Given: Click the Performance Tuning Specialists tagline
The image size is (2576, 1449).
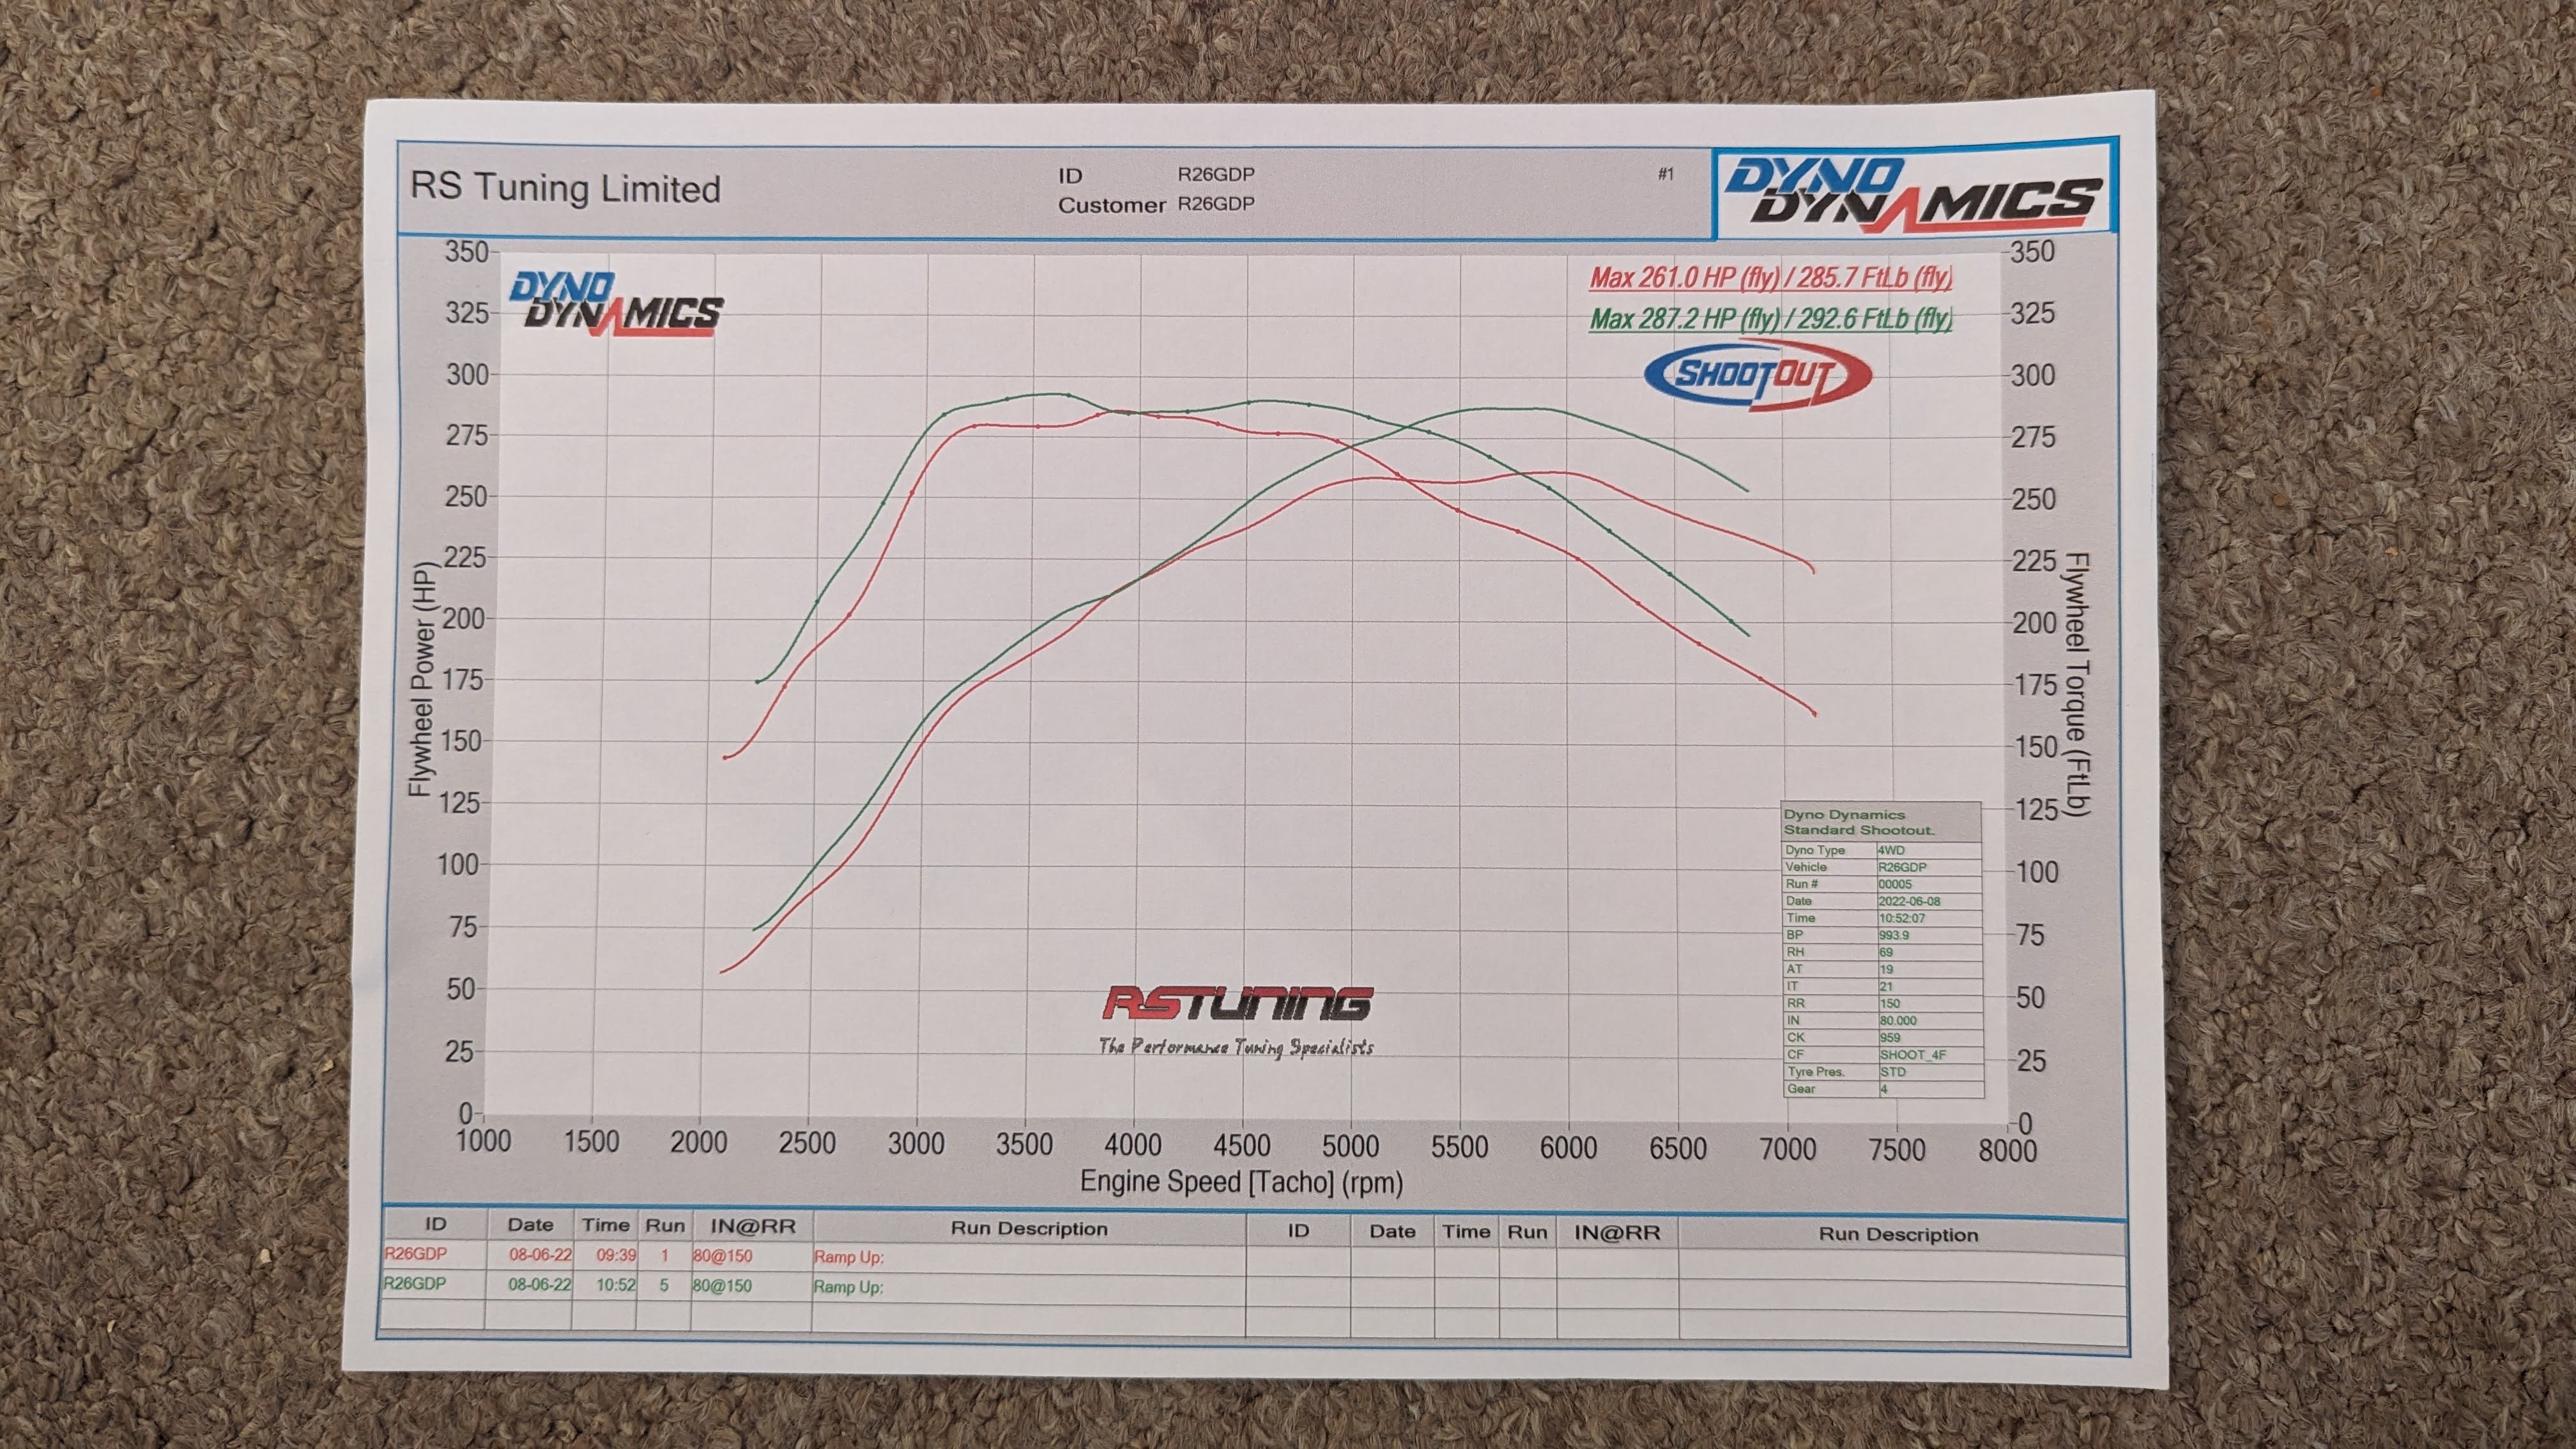Looking at the screenshot, I should [x=1236, y=1047].
